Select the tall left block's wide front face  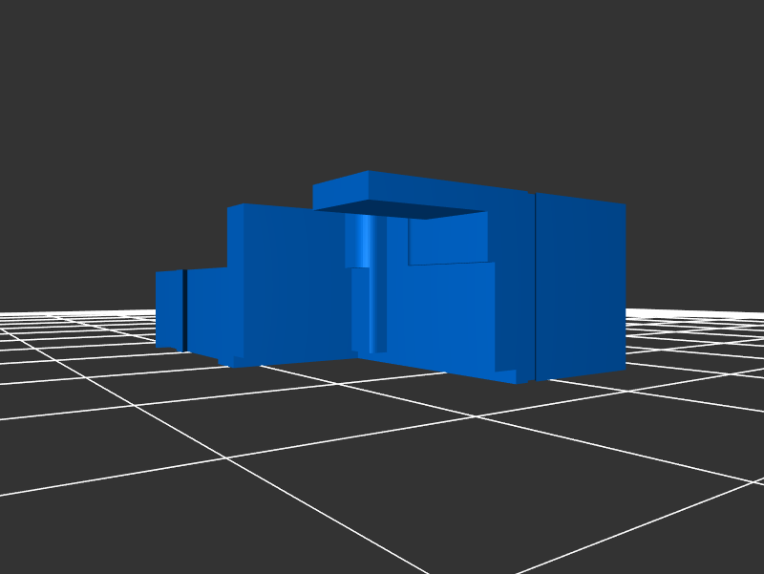291,285
